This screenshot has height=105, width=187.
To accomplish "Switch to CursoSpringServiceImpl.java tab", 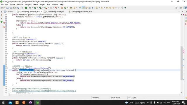I will [x=80, y=12].
